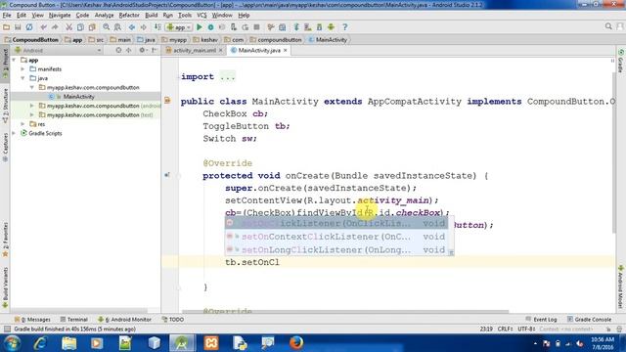Click the Windows Start button
This screenshot has width=626, height=352.
click(12, 343)
